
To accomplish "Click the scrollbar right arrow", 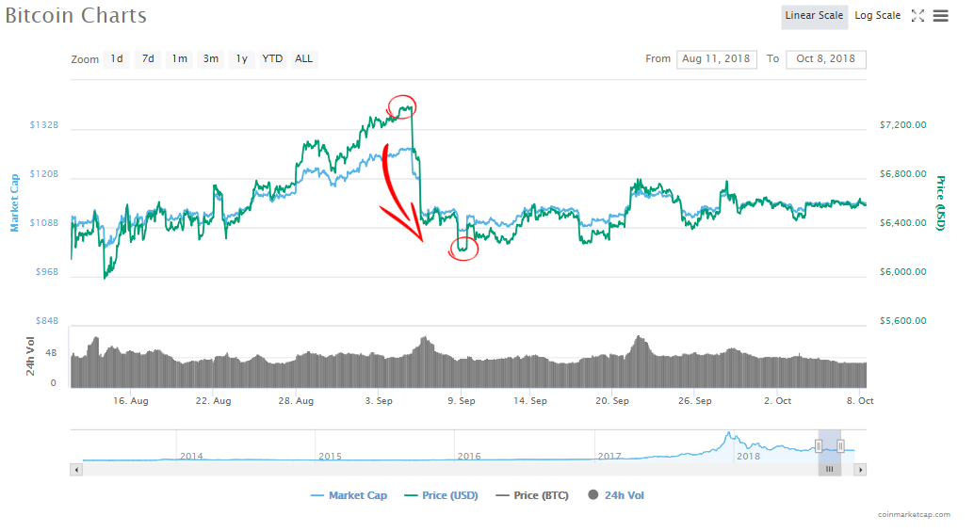I will coord(862,468).
